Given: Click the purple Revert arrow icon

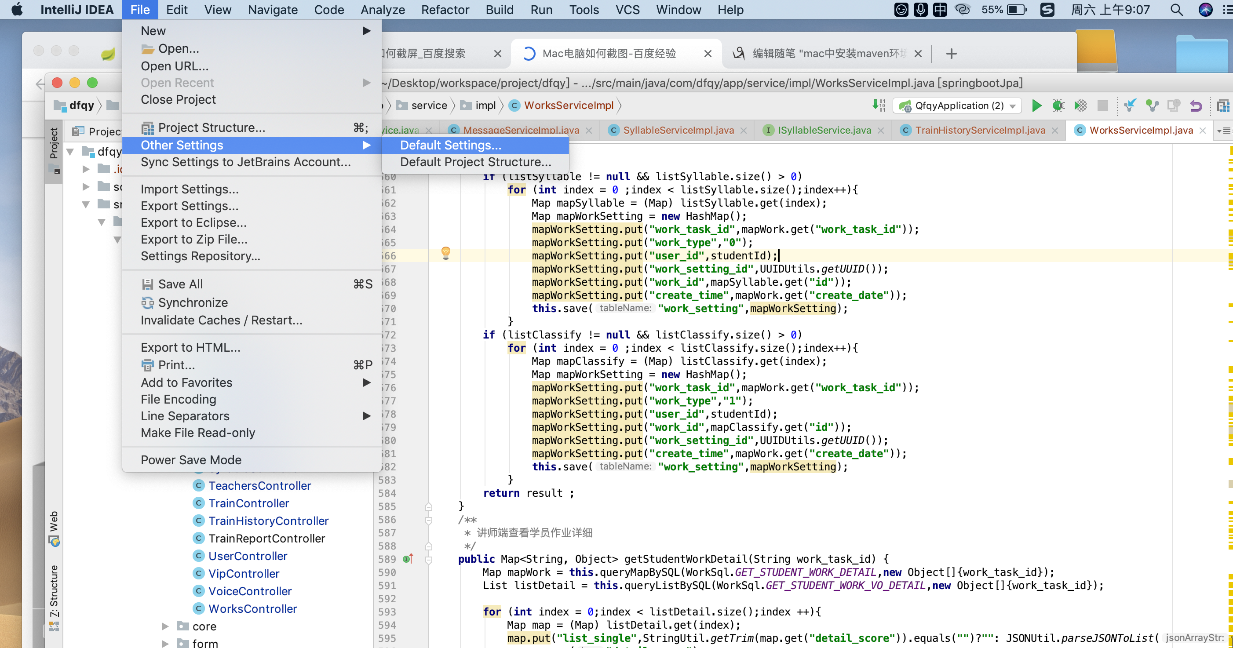Looking at the screenshot, I should point(1196,105).
